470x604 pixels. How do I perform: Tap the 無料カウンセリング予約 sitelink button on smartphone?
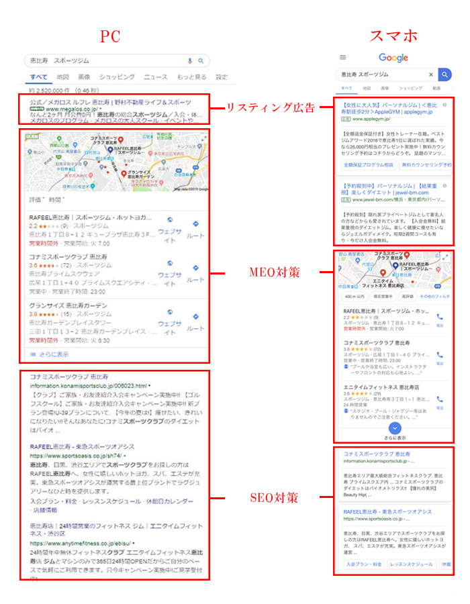(x=426, y=165)
